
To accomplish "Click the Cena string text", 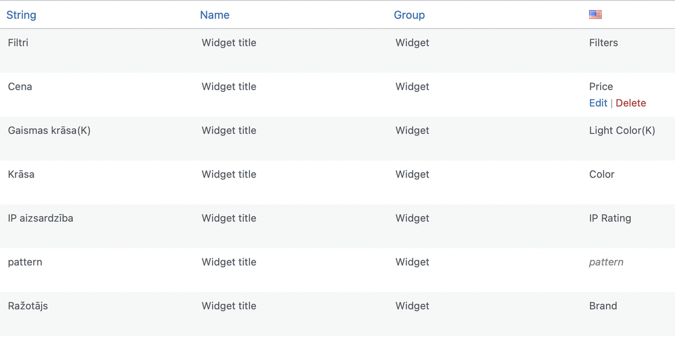I will coord(20,86).
